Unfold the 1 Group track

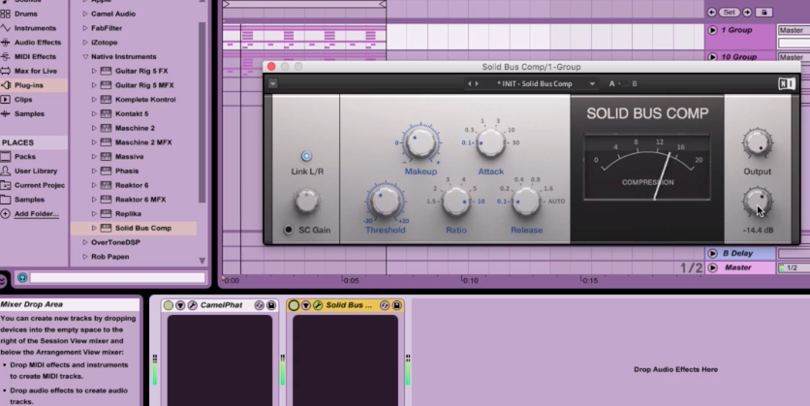tap(712, 30)
